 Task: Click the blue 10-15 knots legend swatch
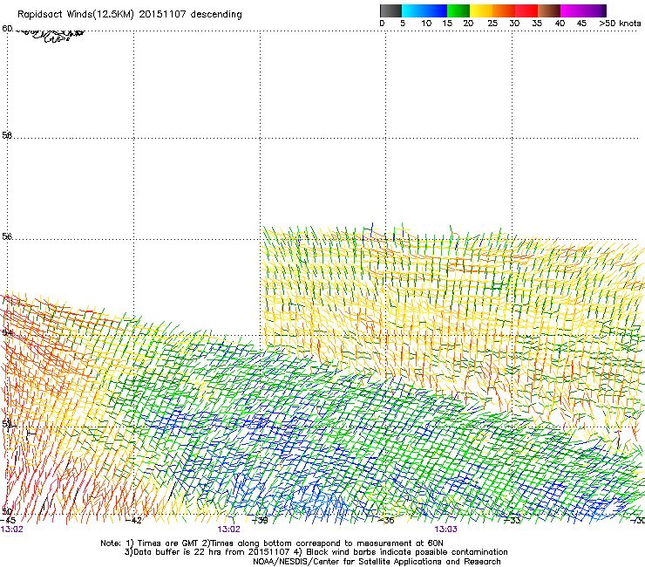click(436, 10)
